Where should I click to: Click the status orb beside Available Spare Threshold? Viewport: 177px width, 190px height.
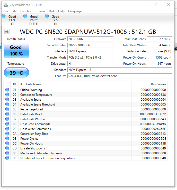(7, 104)
